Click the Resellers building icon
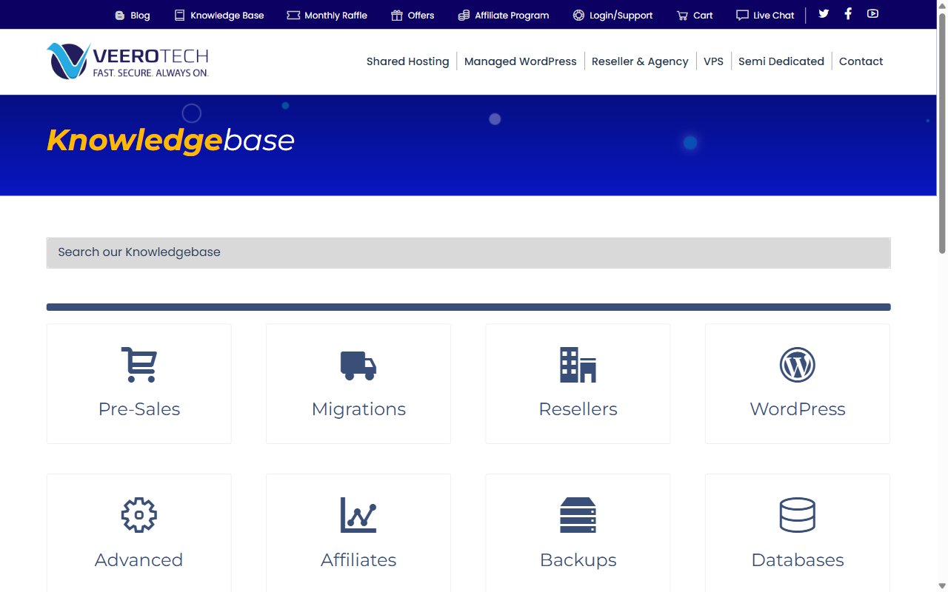948x592 pixels. tap(578, 365)
